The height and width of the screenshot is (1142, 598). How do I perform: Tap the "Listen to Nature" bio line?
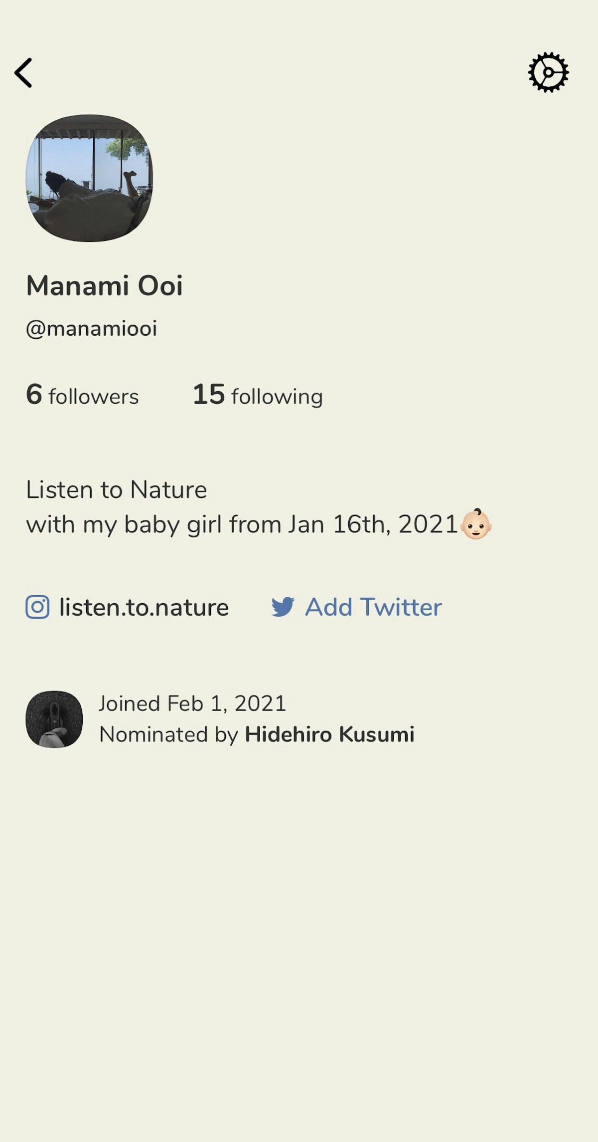[117, 489]
